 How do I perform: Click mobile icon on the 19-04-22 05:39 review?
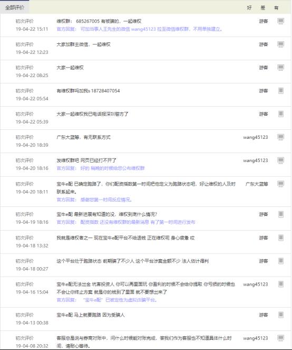(x=281, y=114)
